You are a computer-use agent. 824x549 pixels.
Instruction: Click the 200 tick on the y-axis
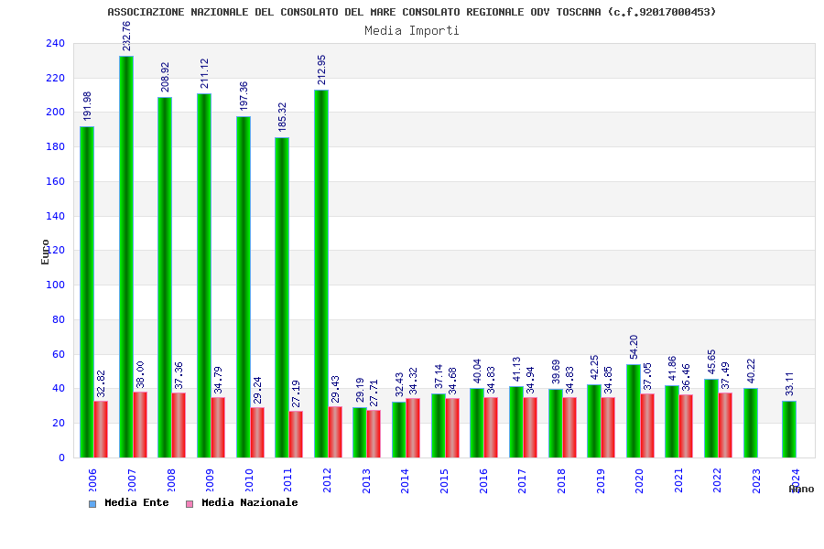tap(55, 112)
